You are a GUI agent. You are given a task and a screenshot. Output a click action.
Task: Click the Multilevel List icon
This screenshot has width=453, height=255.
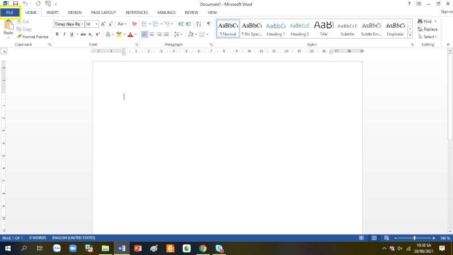167,24
